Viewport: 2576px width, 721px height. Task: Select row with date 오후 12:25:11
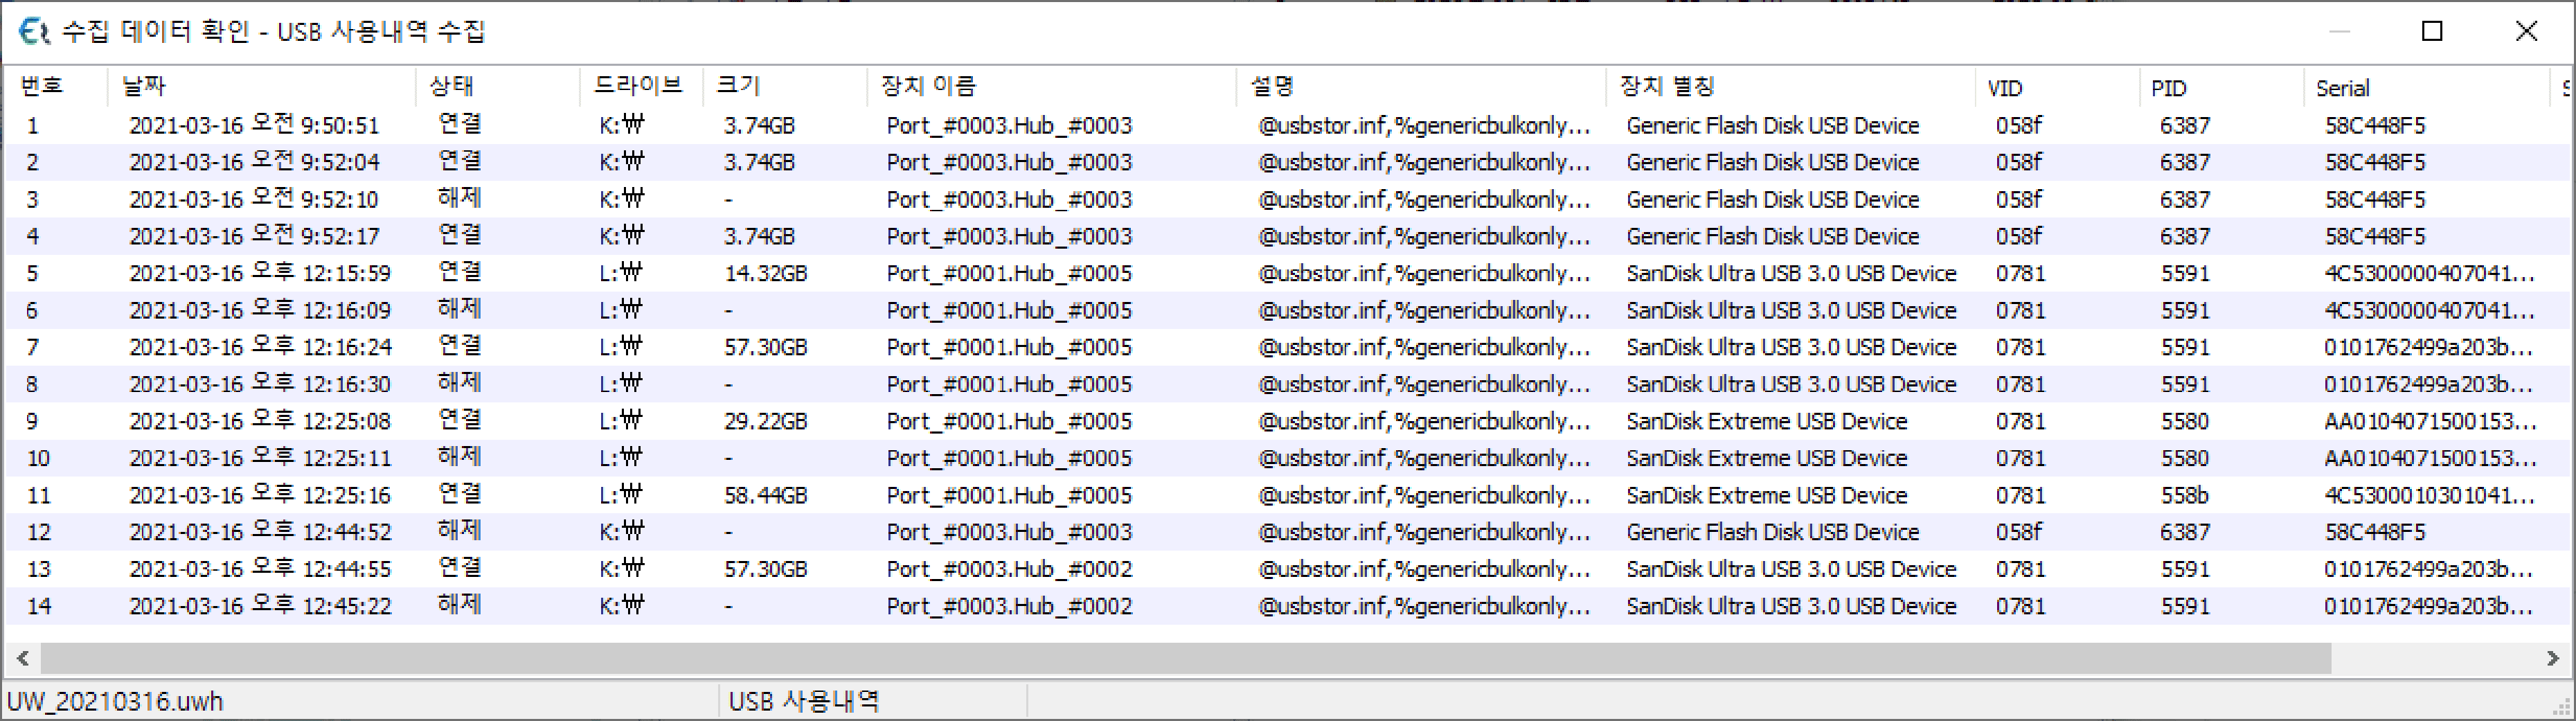(1287, 458)
